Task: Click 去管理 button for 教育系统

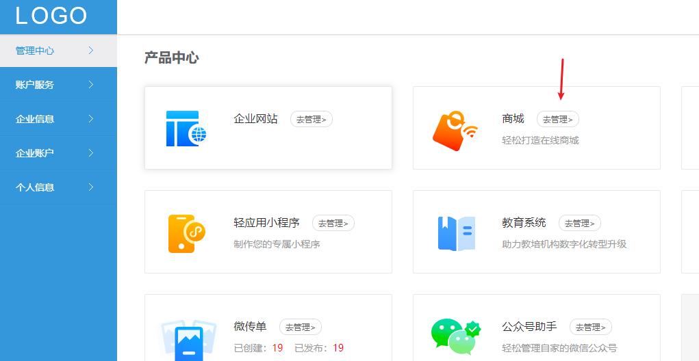Action: (579, 223)
